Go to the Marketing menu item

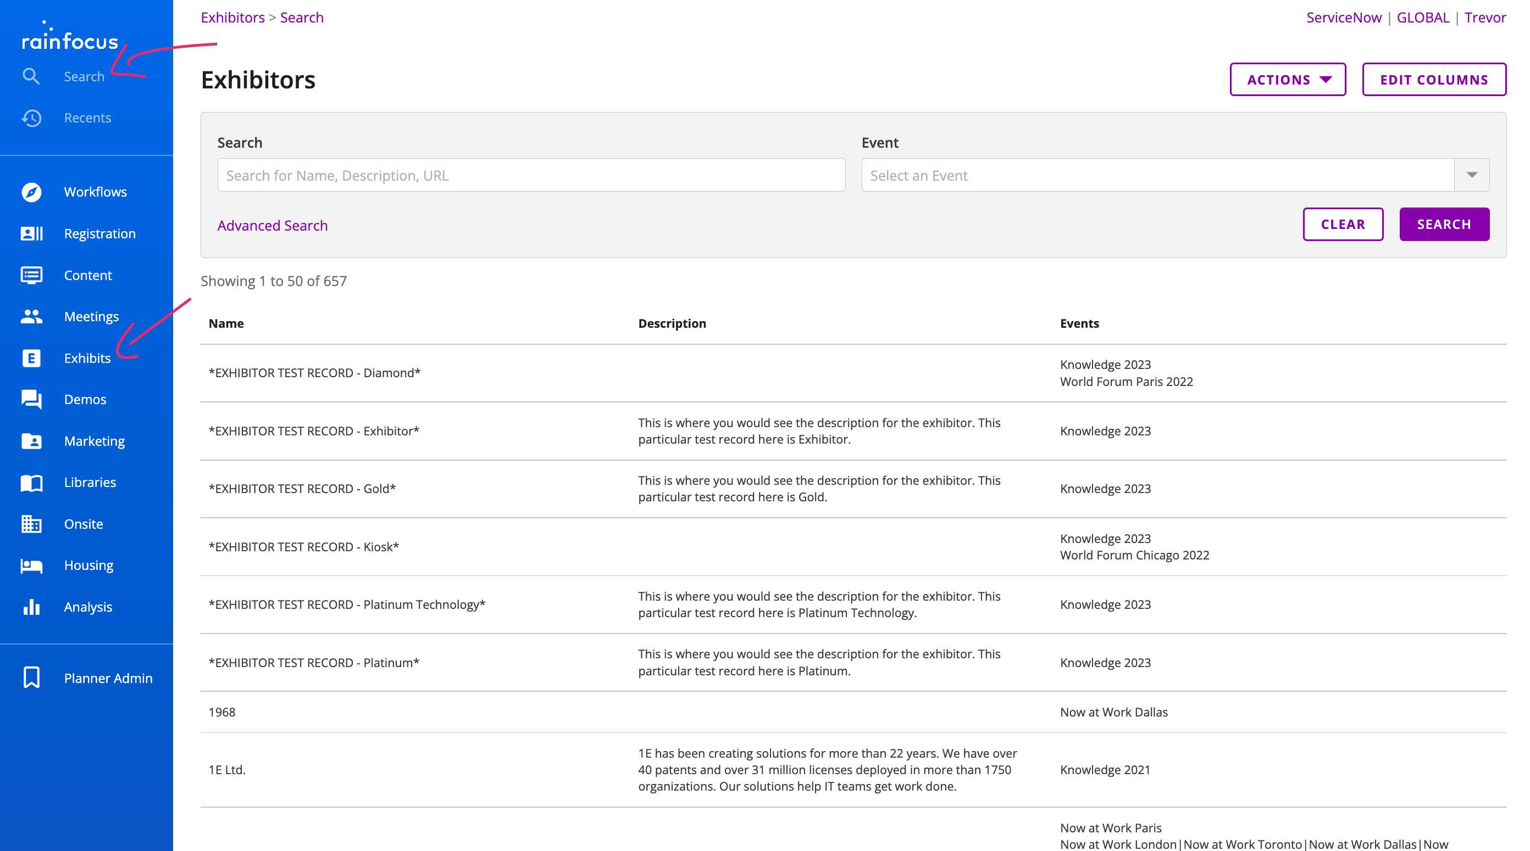click(x=95, y=441)
